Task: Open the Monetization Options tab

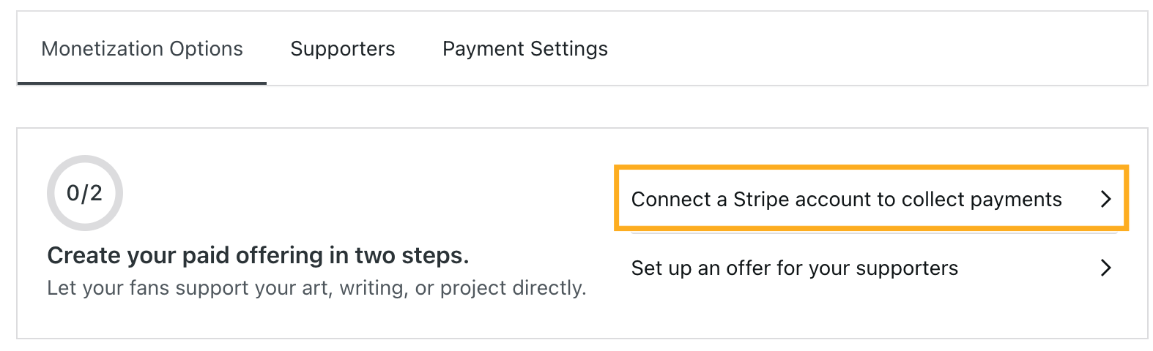Action: (x=142, y=49)
